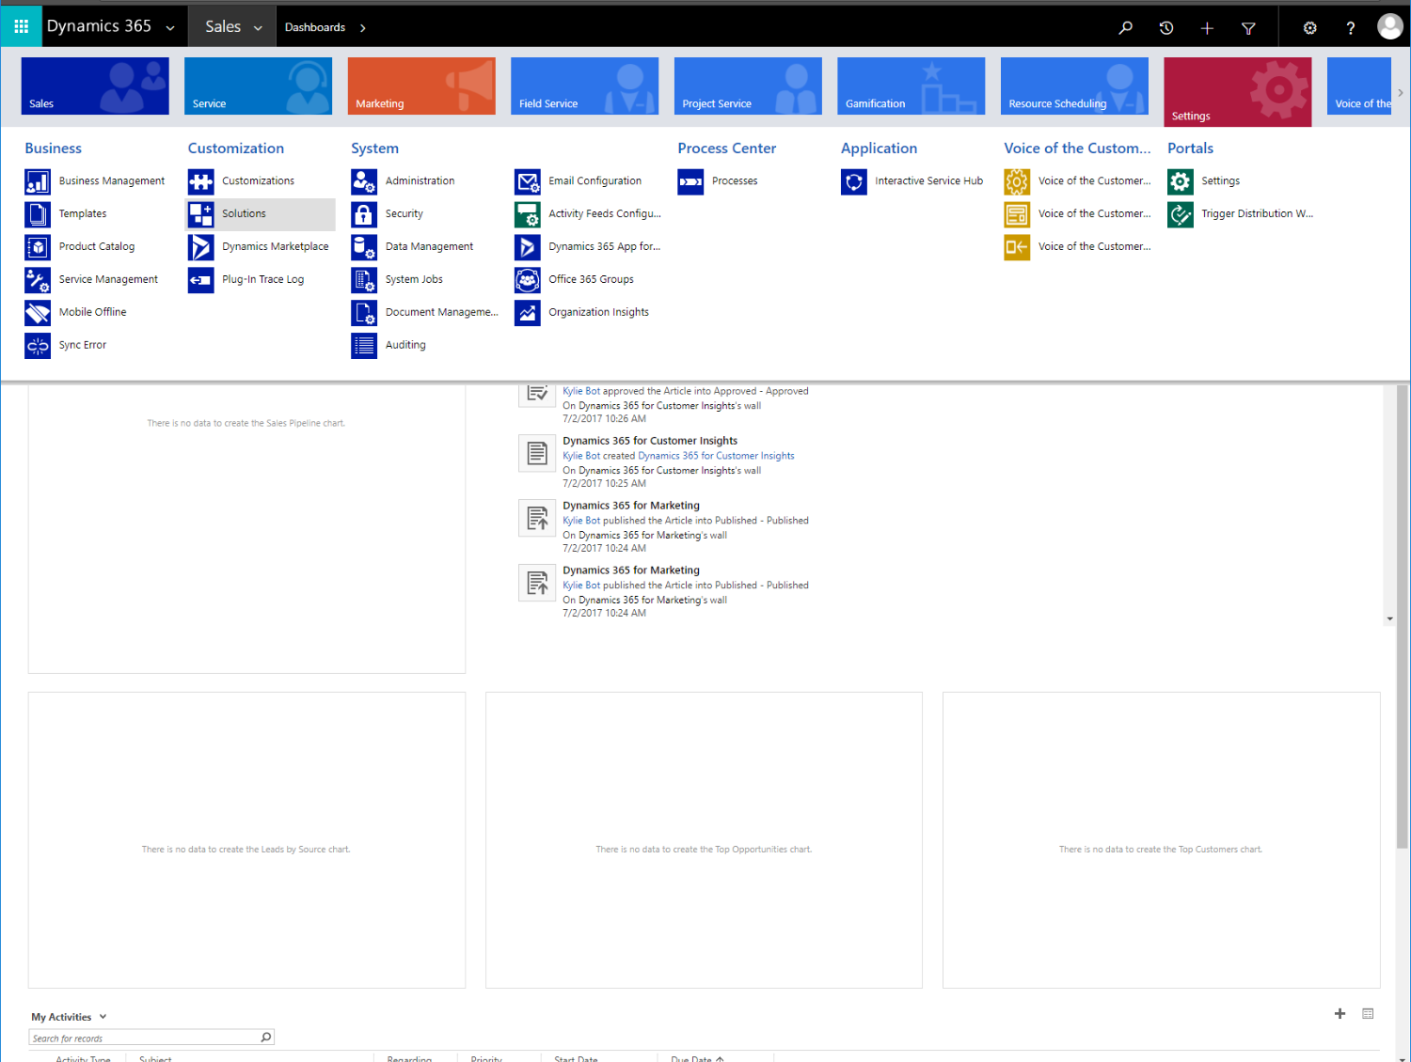Click the Trigger Distribution icon

(1181, 214)
